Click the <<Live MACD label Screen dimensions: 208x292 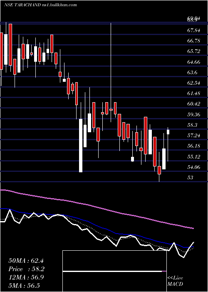coord(175,281)
